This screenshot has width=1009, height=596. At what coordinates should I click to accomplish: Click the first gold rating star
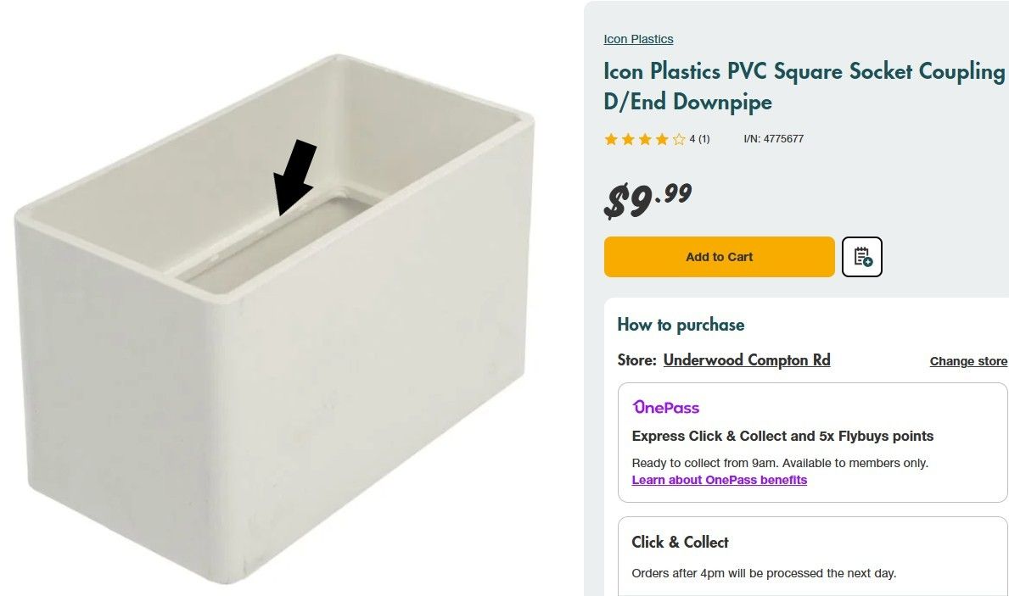[611, 139]
